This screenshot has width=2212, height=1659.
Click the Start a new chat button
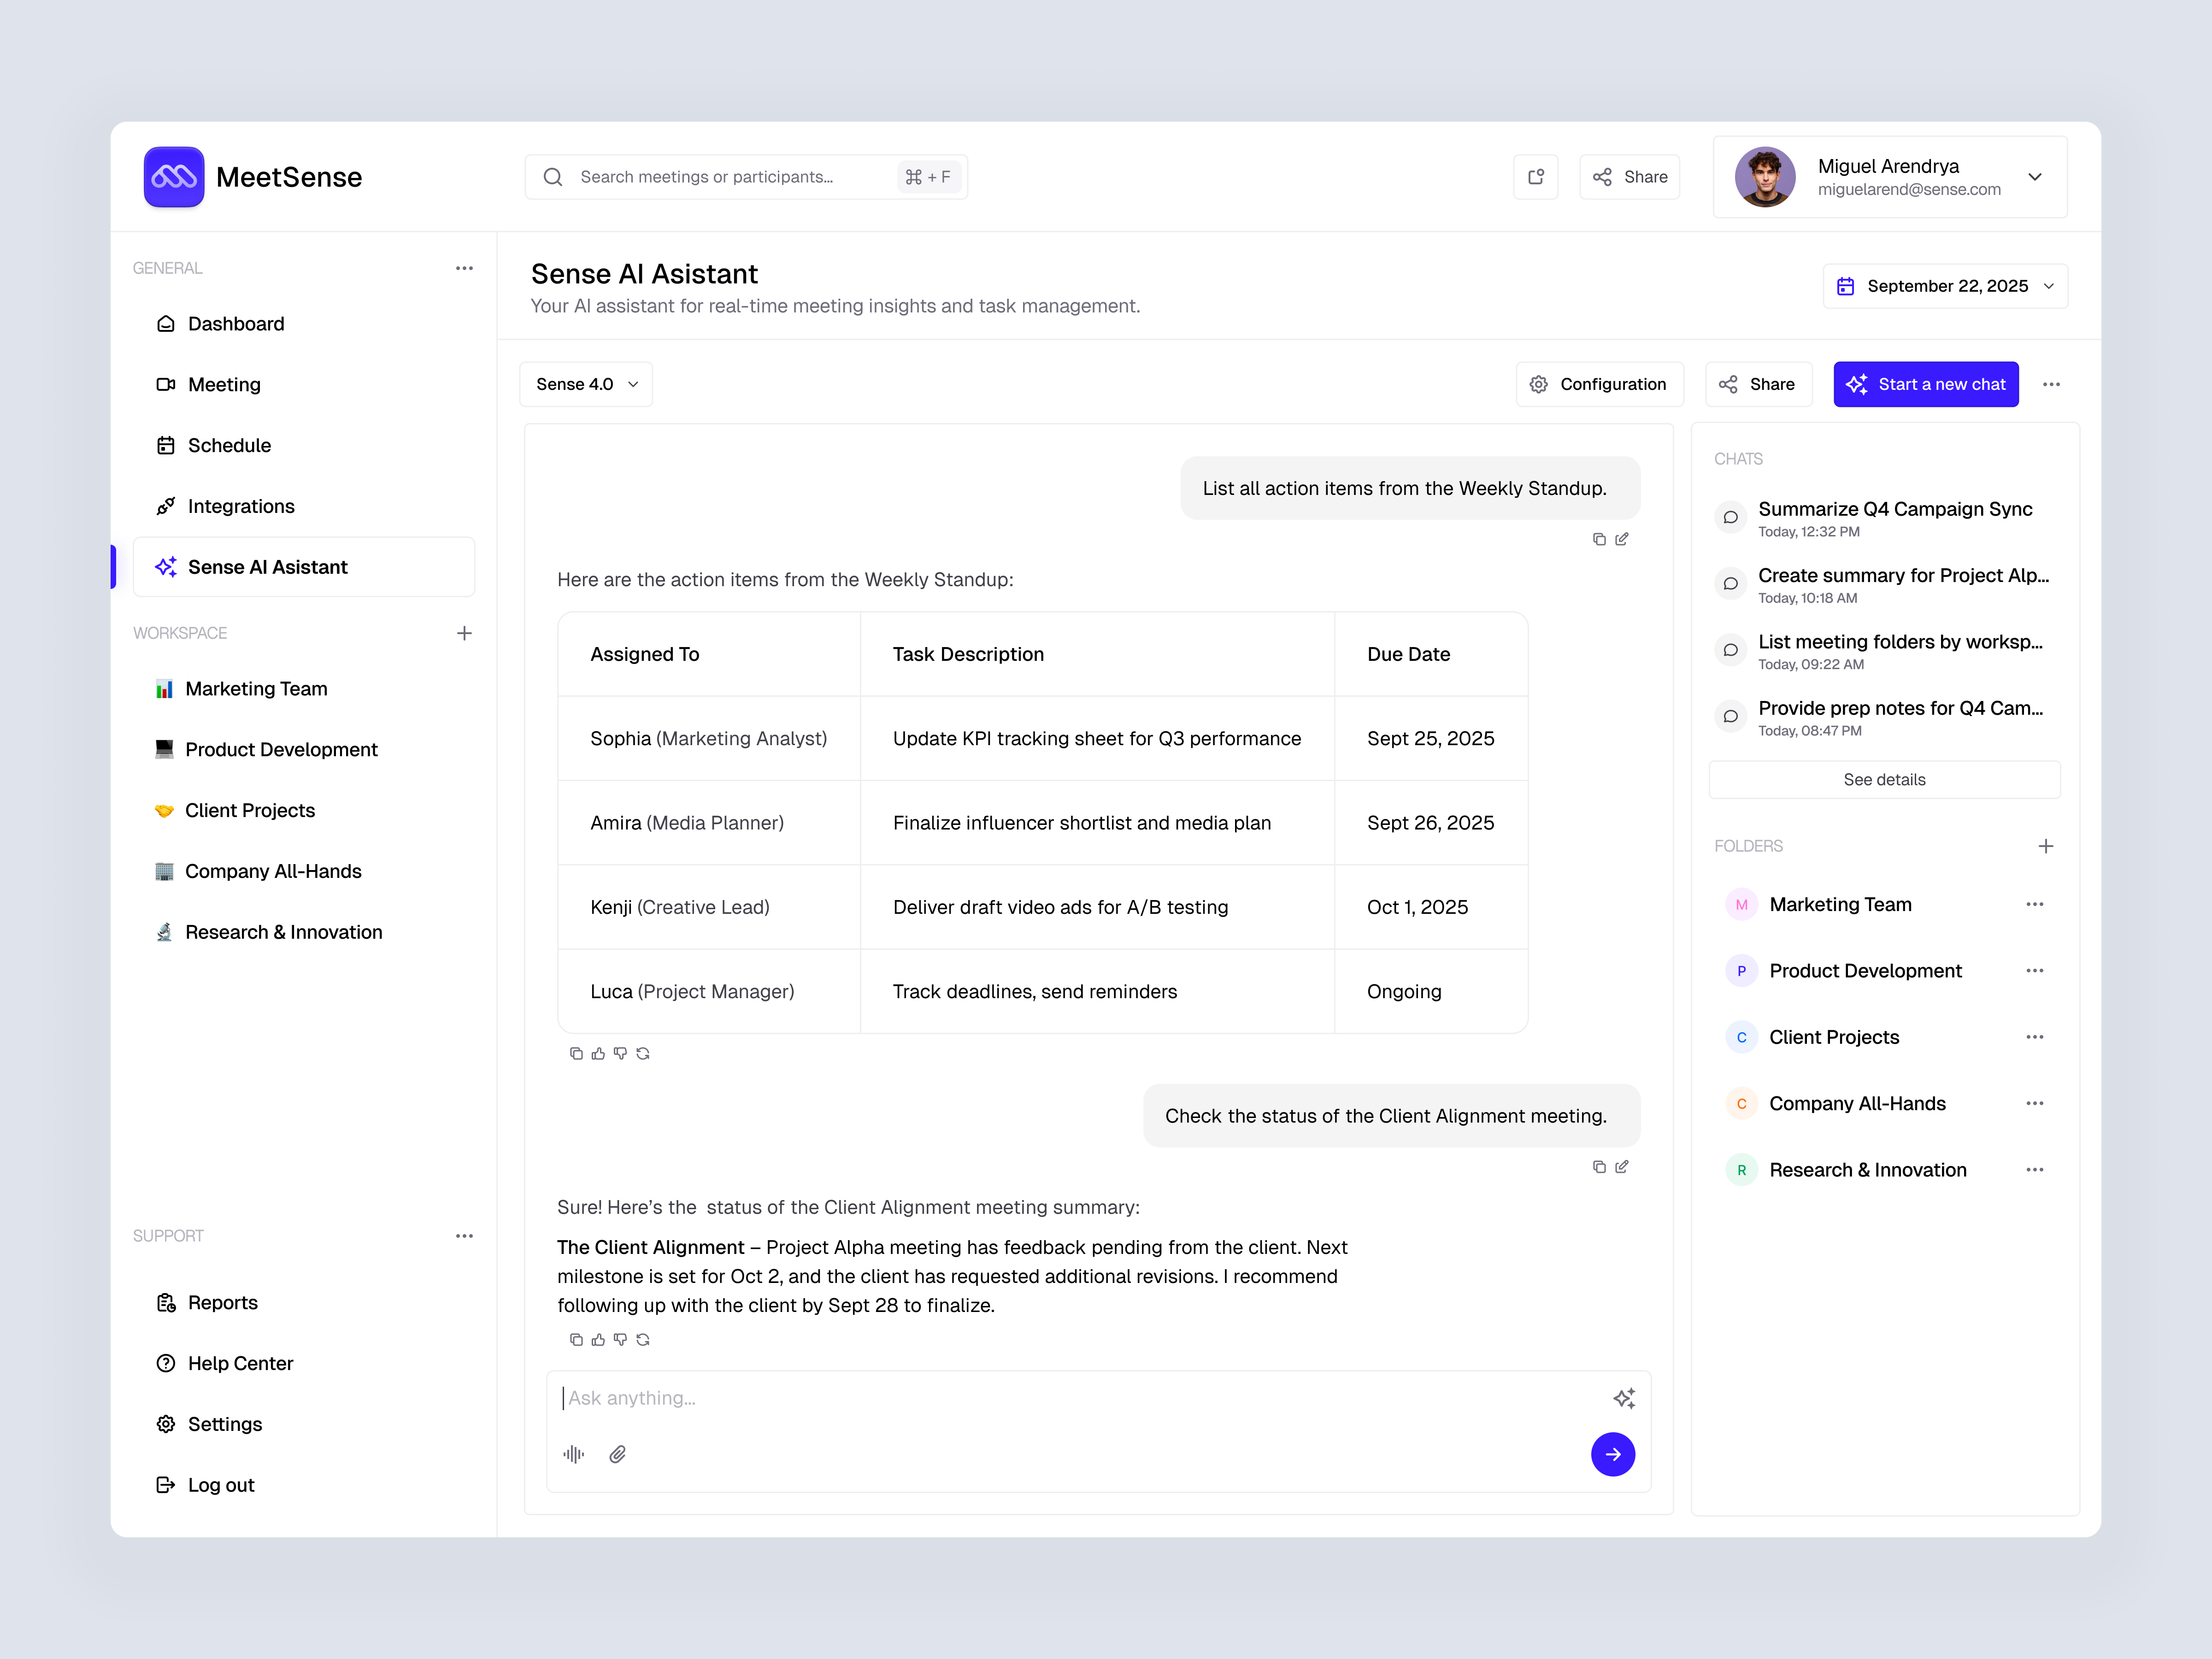click(x=1926, y=384)
